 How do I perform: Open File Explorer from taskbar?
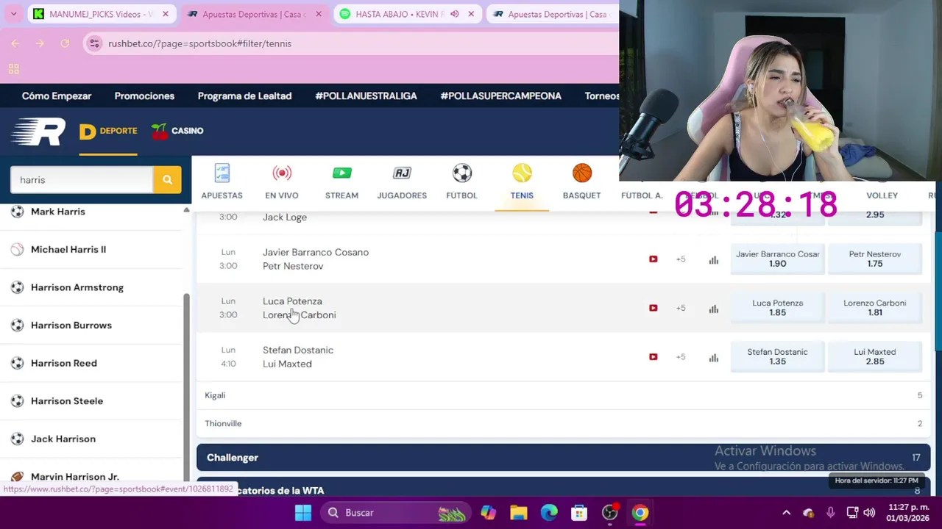pos(518,513)
